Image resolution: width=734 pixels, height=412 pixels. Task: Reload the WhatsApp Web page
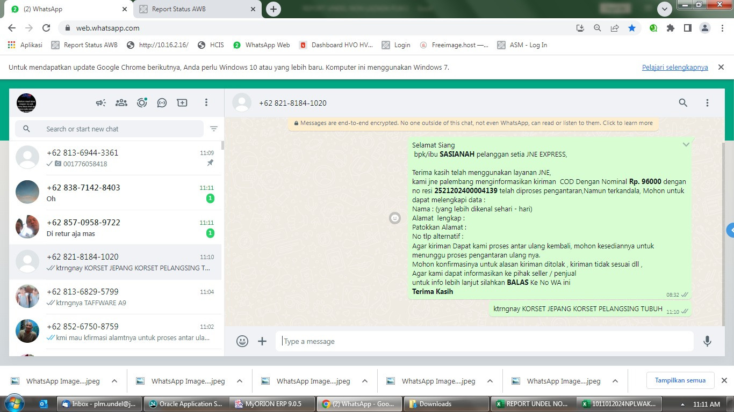pyautogui.click(x=46, y=28)
